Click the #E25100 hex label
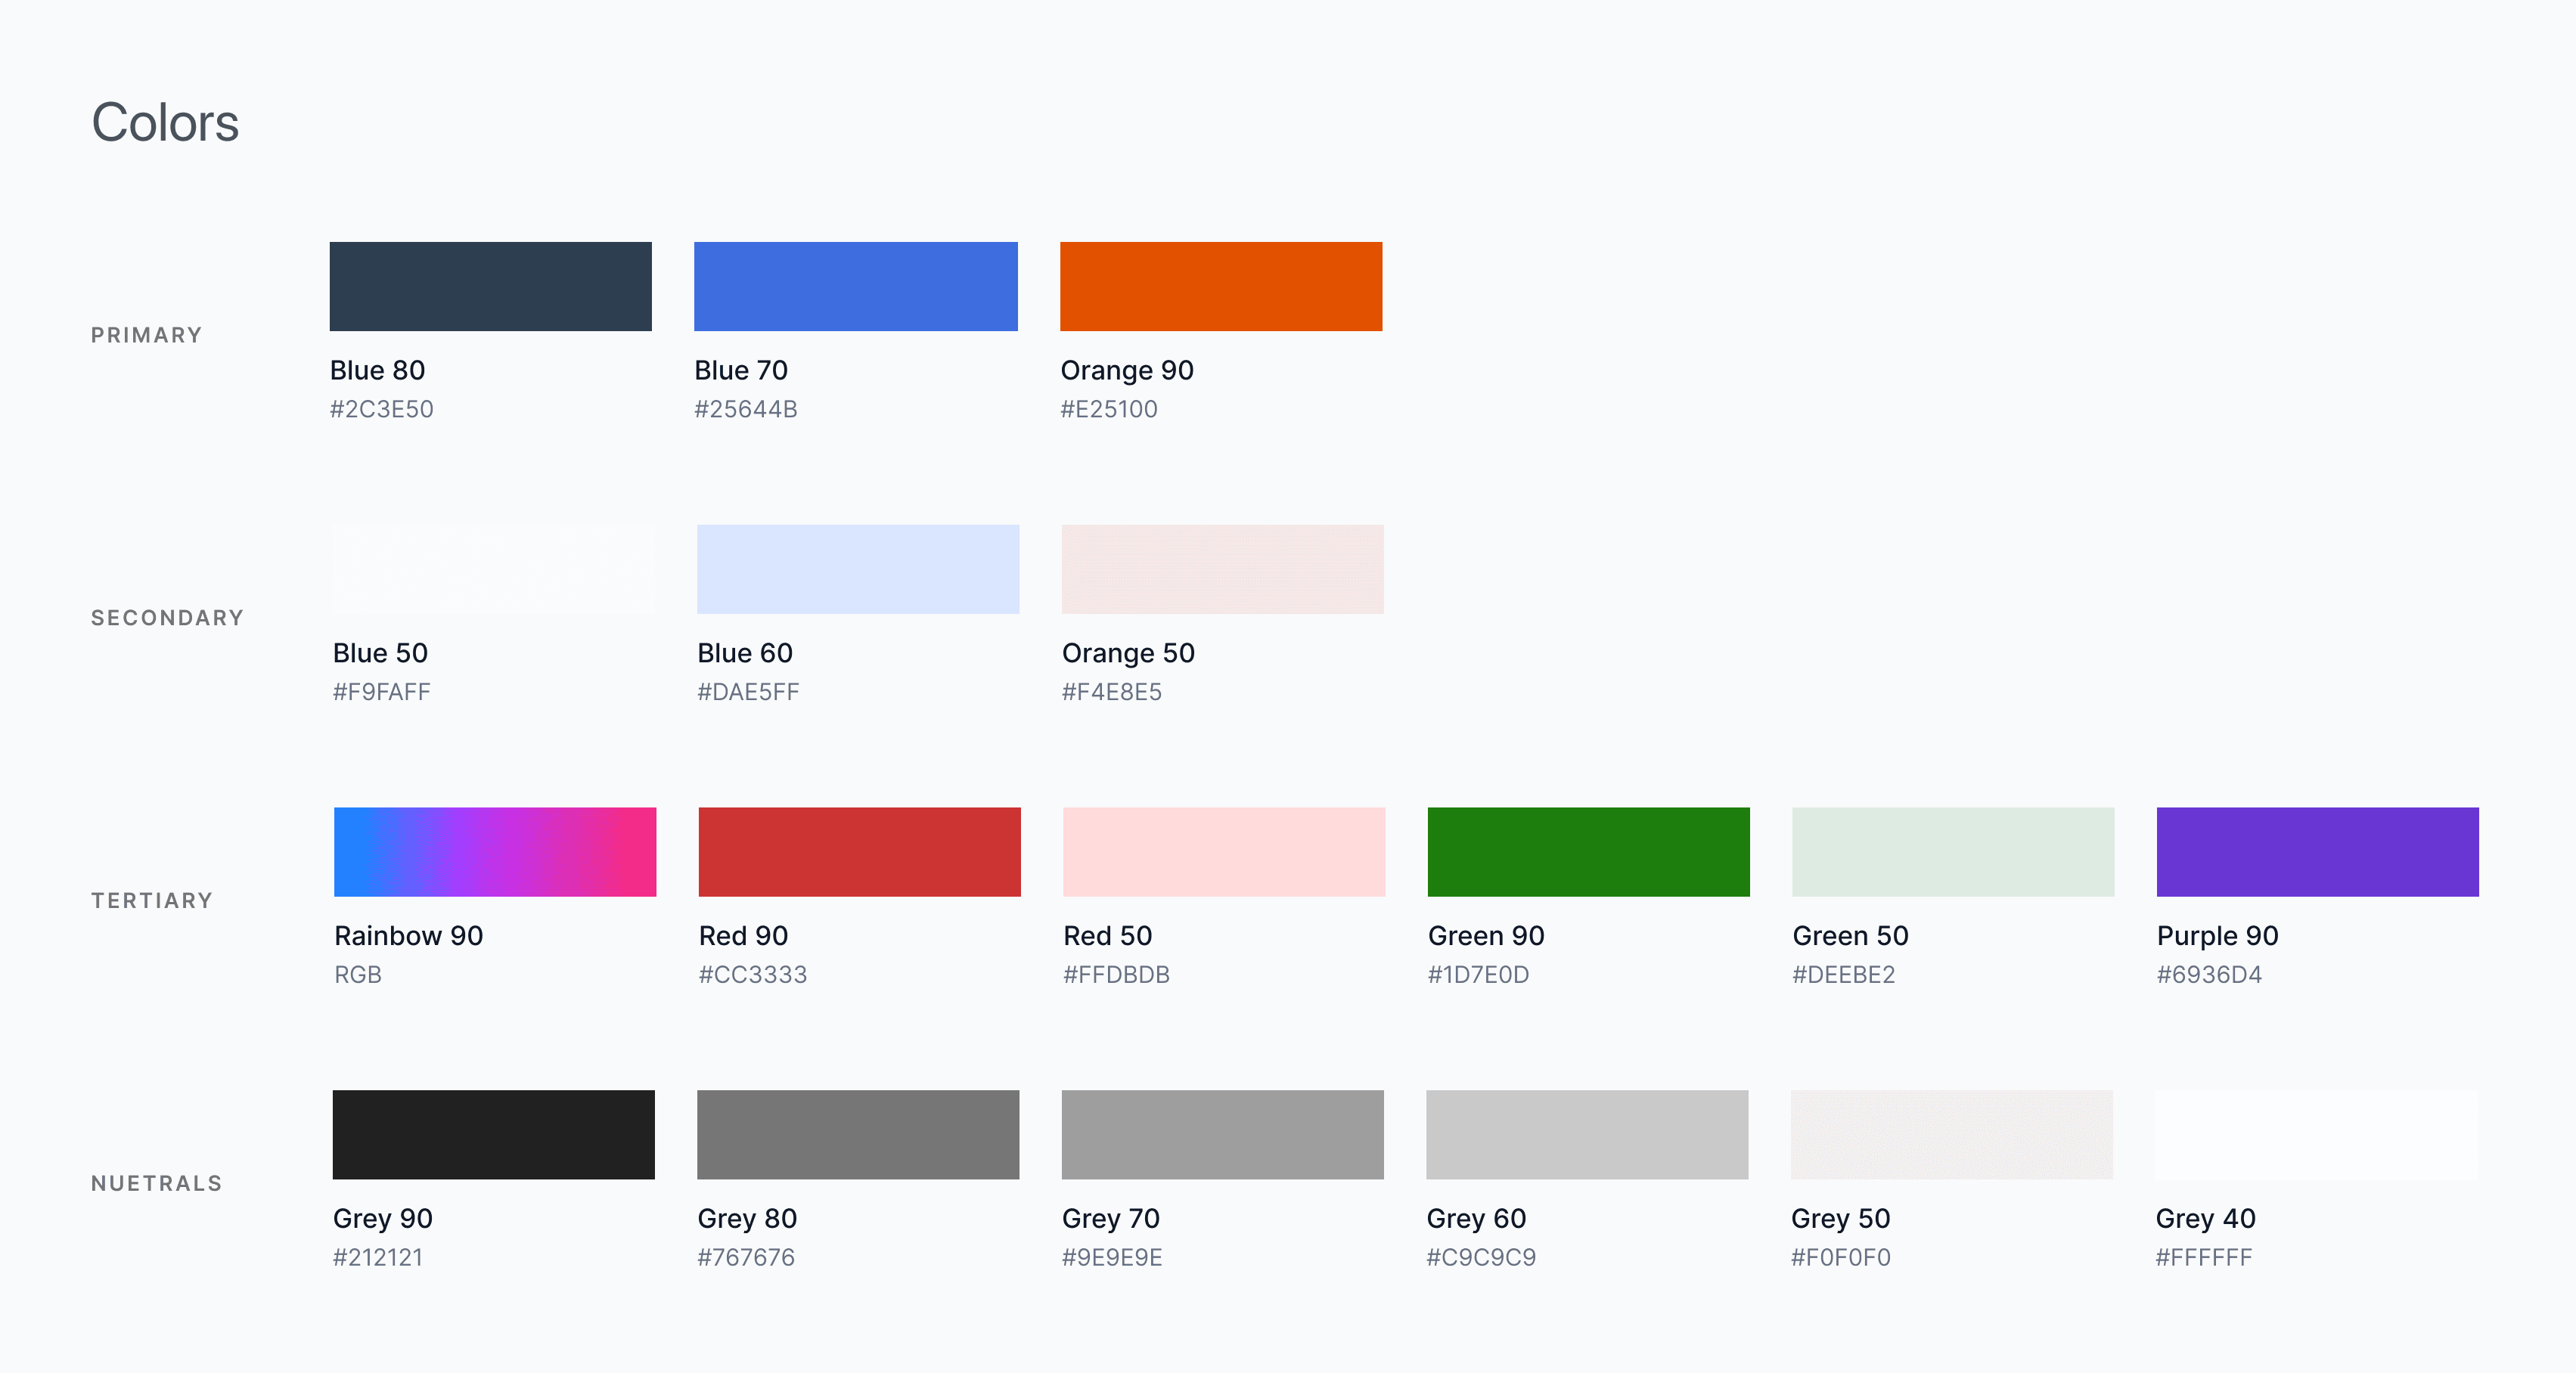The width and height of the screenshot is (2576, 1373). point(1108,409)
